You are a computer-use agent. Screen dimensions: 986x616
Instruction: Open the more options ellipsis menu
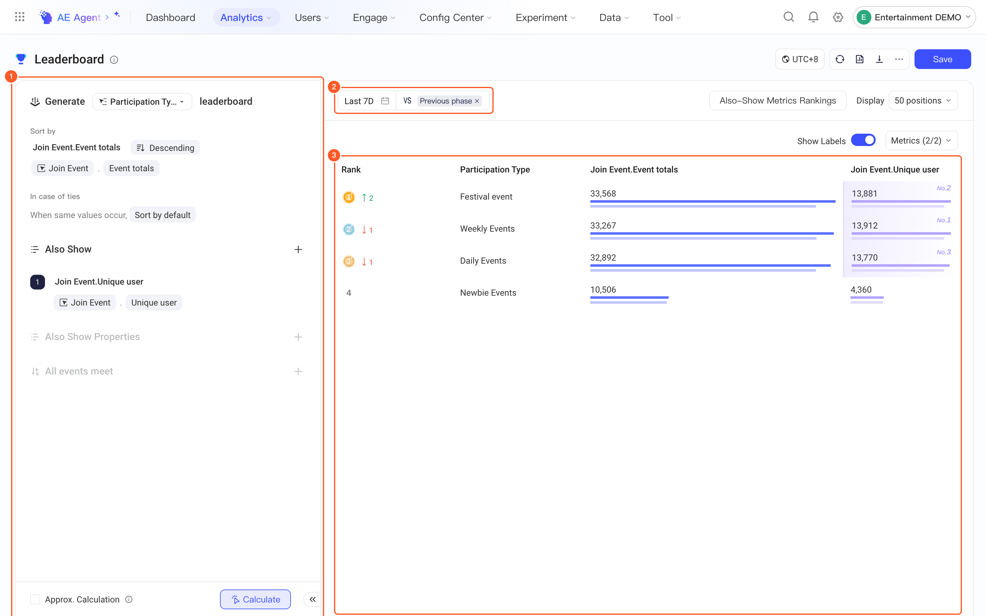point(899,59)
